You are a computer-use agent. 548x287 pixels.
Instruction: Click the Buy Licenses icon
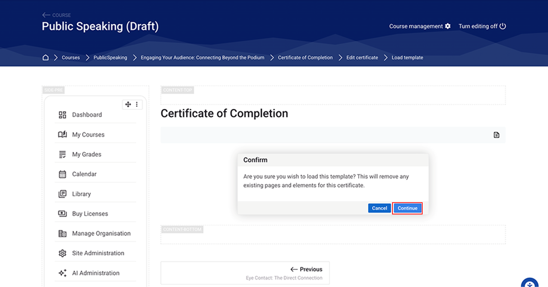point(63,214)
